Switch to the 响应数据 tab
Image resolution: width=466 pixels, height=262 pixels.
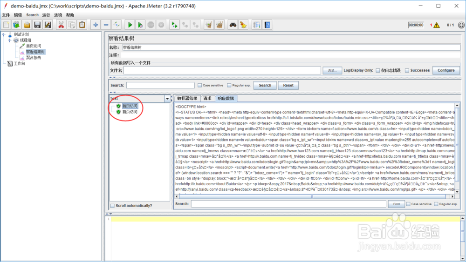(x=226, y=99)
